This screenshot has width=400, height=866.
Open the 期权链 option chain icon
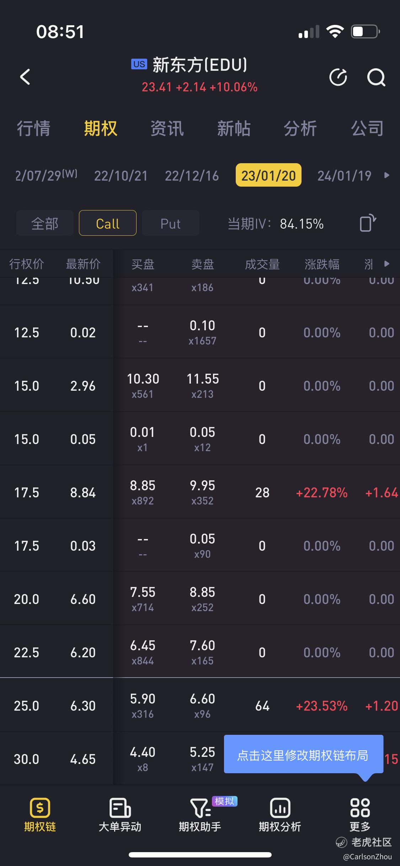pyautogui.click(x=40, y=808)
